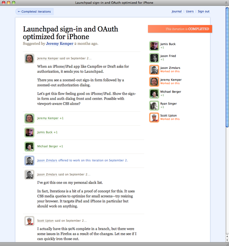229x246 pixels.
Task: Open 'Michael Berger +1' vote name
Action: [48, 146]
